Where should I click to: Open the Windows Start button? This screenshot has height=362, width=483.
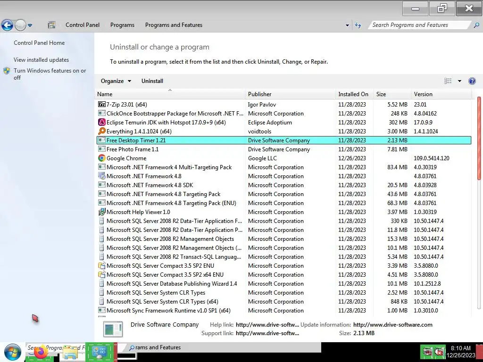tap(13, 352)
